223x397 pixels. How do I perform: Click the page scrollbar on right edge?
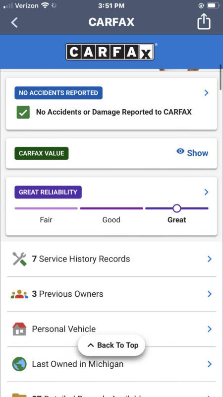click(x=221, y=77)
